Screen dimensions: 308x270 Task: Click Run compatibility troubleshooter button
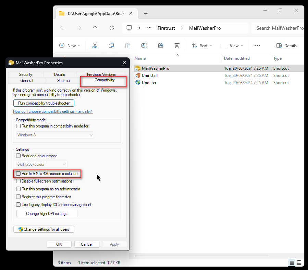(44, 103)
